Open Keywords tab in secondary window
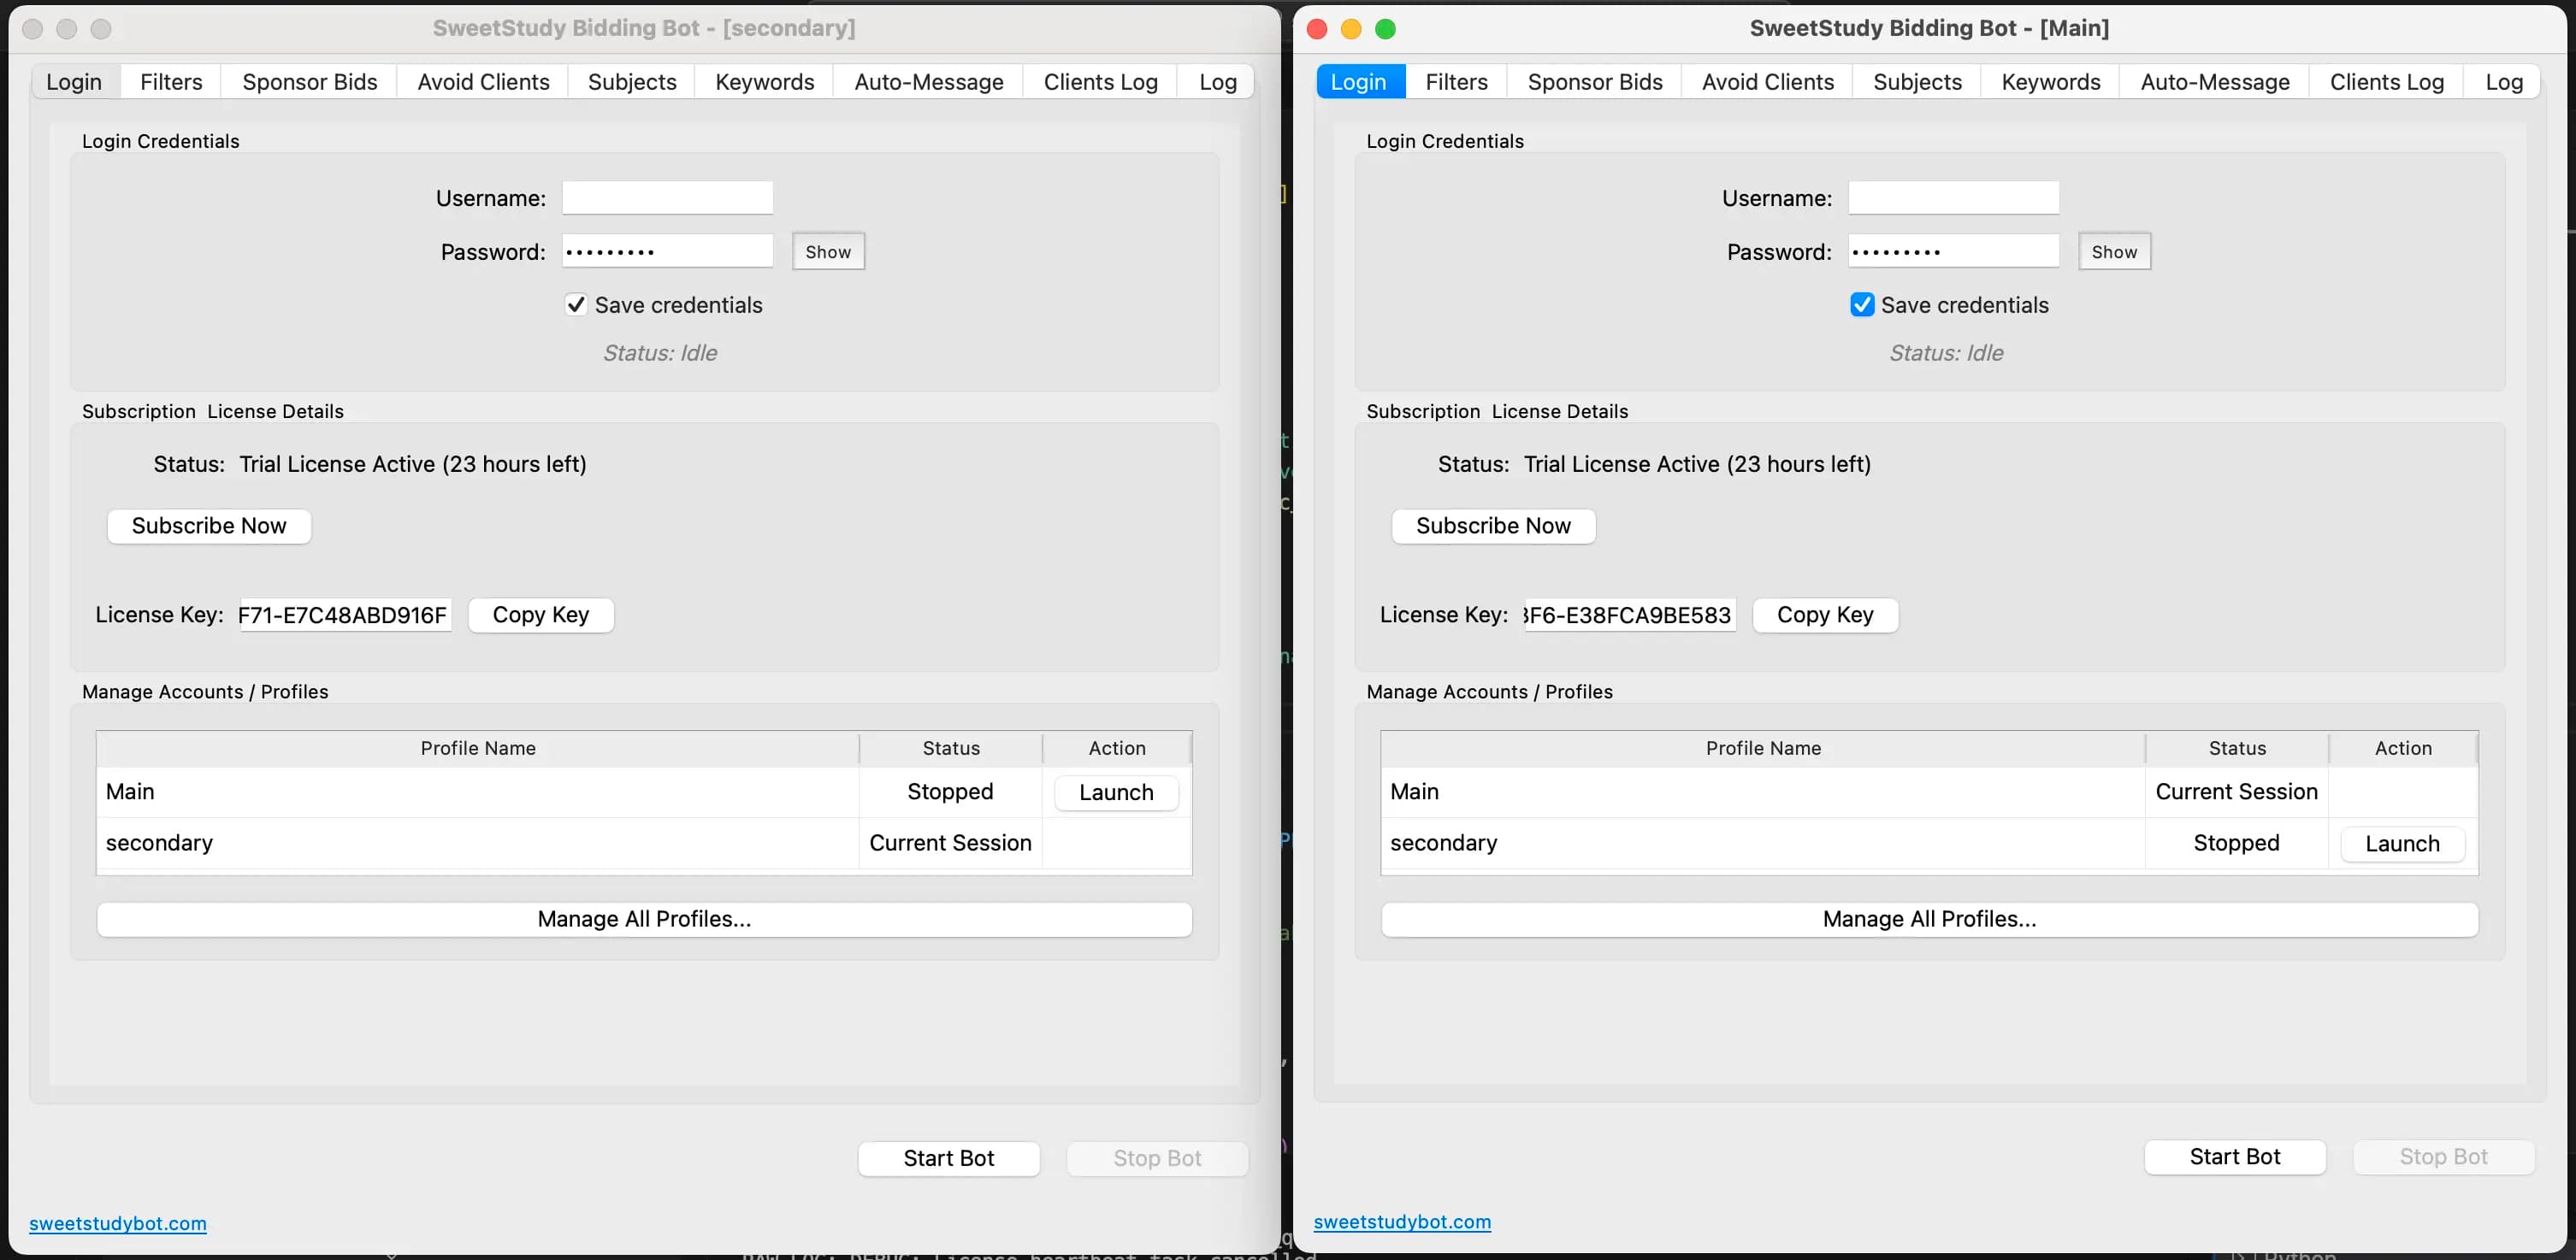Screen dimensions: 2576x1260 pyautogui.click(x=765, y=82)
